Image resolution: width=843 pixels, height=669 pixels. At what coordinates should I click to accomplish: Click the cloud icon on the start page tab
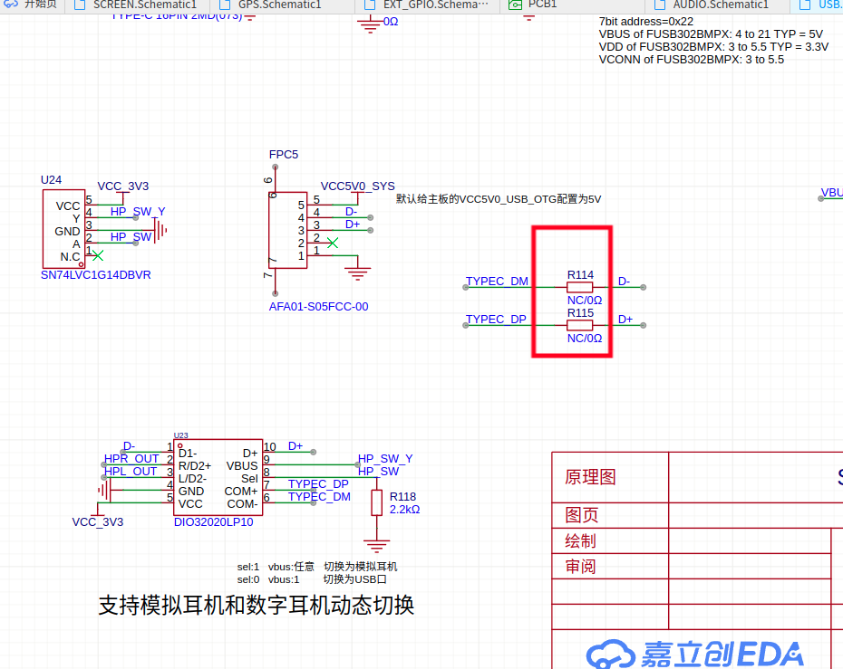pyautogui.click(x=11, y=5)
